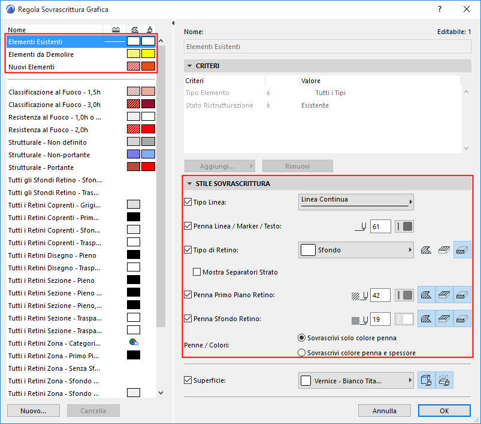The image size is (481, 424).
Task: Open pen color swatch next to pen 61
Action: [x=404, y=227]
